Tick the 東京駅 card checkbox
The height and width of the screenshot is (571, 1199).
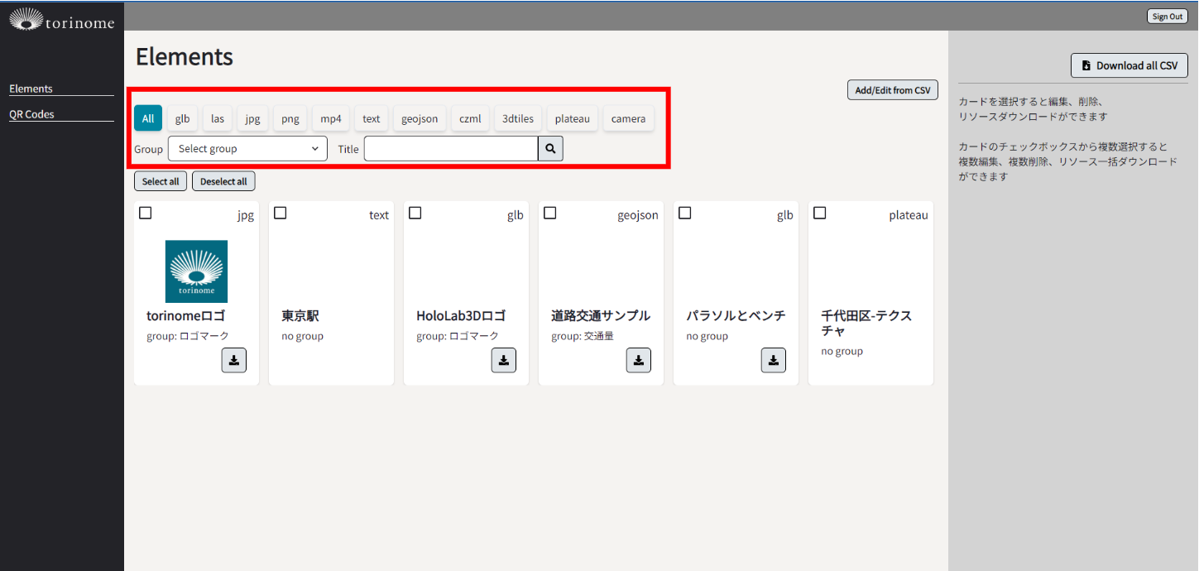(281, 214)
